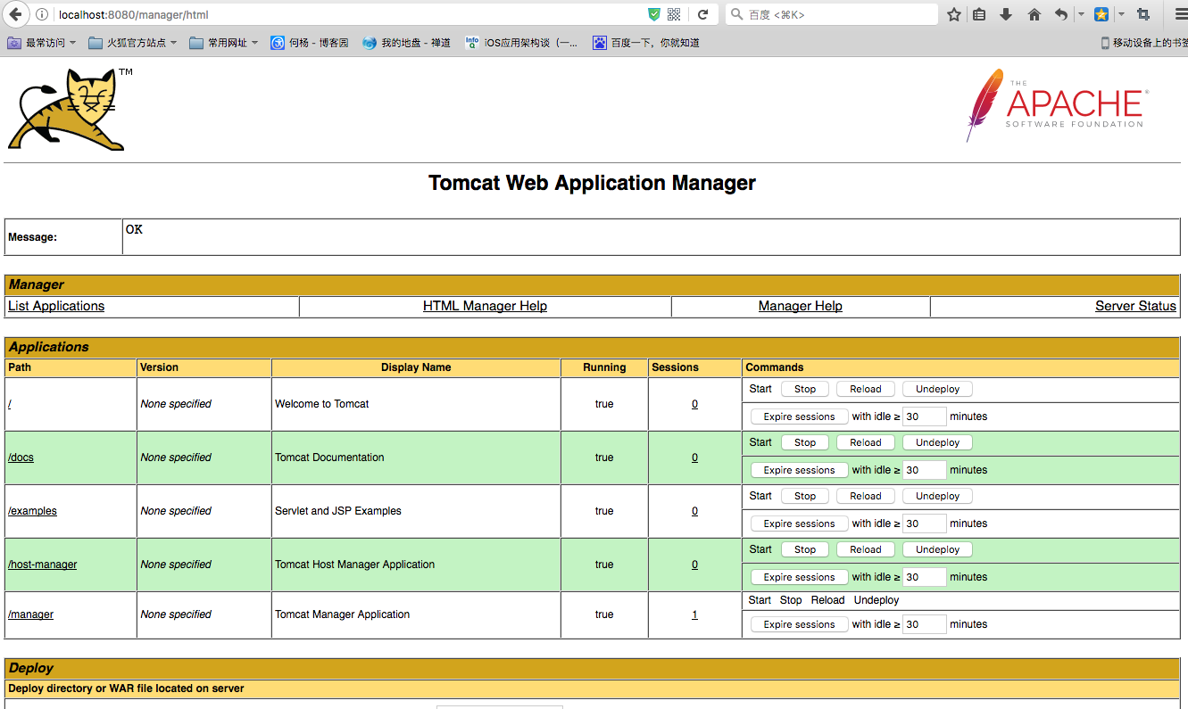The height and width of the screenshot is (709, 1188).
Task: Stop the /host-manager application
Action: pos(805,549)
